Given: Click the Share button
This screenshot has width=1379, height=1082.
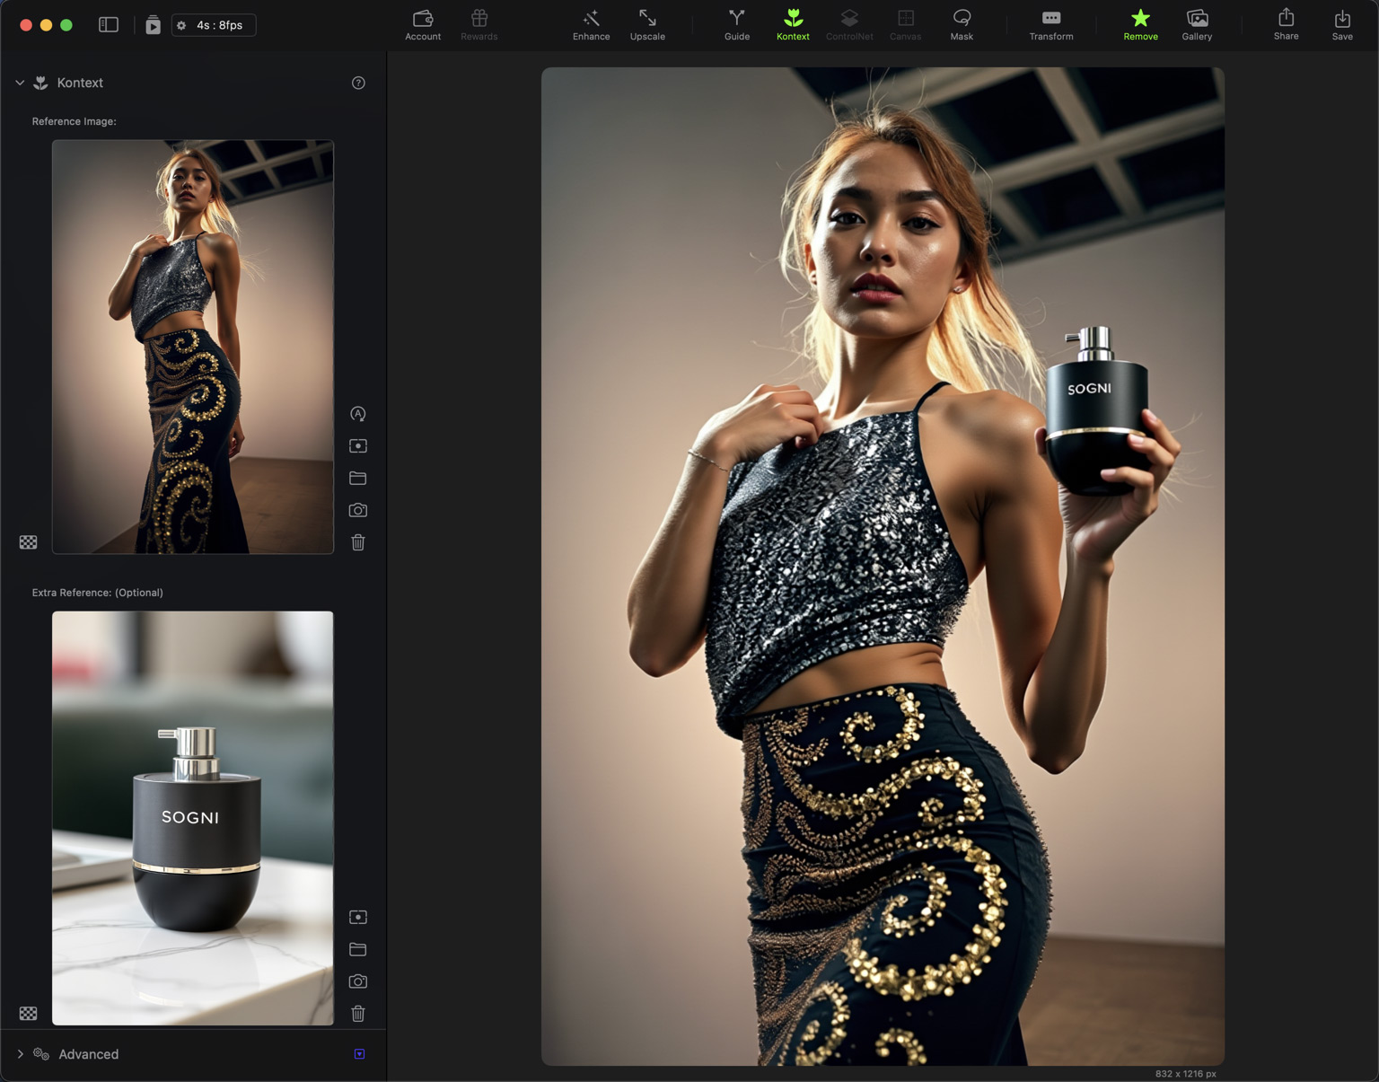Looking at the screenshot, I should (1286, 24).
